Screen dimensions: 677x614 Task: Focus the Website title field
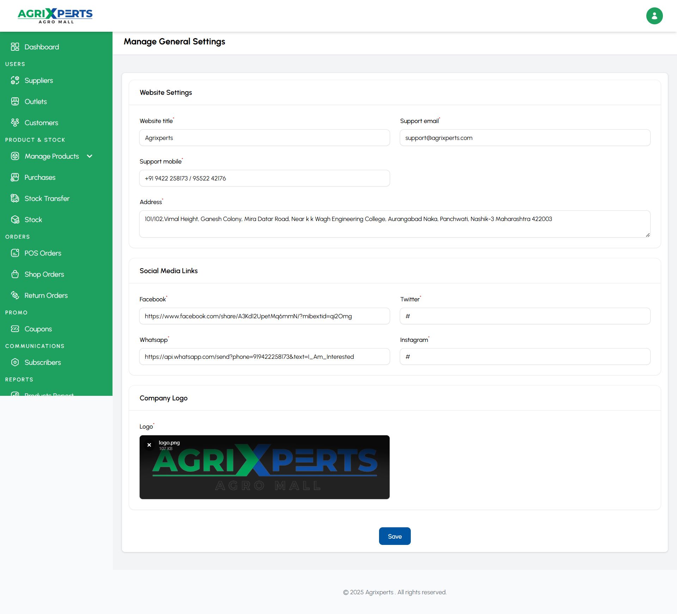click(x=264, y=138)
